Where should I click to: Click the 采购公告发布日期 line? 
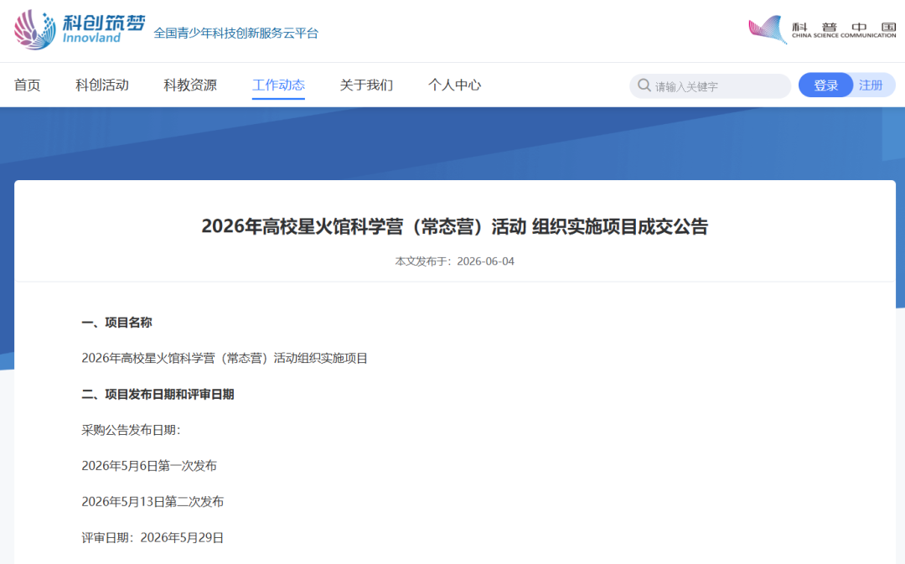point(131,430)
